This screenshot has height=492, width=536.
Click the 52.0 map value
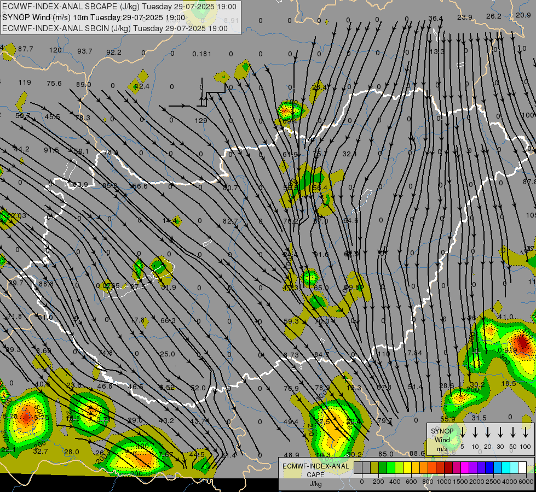coord(198,388)
